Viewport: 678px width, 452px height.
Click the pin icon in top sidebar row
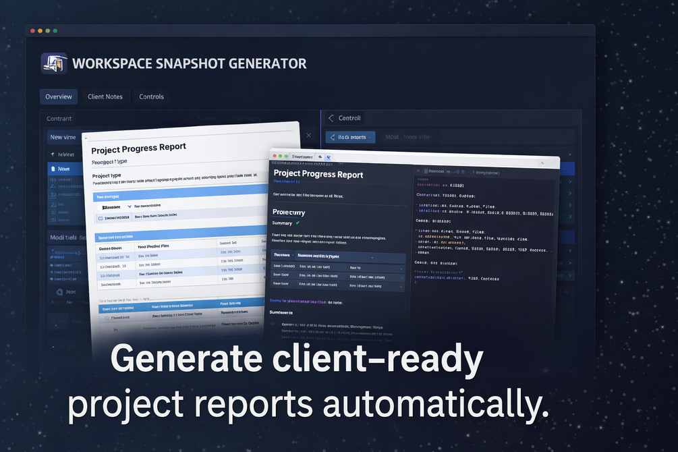(53, 154)
